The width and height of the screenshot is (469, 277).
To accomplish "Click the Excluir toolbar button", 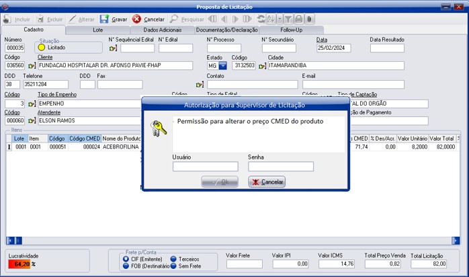I will tap(50, 19).
